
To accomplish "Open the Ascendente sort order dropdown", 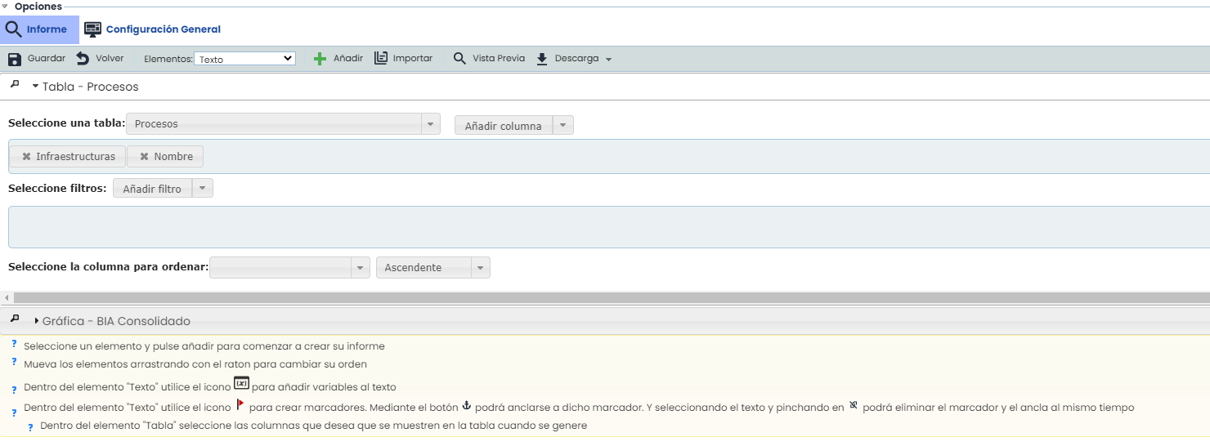I will (x=432, y=268).
